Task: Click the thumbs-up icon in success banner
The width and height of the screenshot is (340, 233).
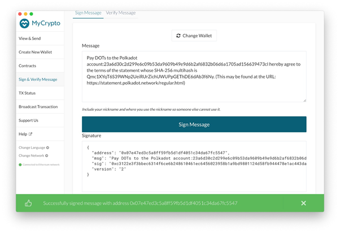Action: coord(28,203)
